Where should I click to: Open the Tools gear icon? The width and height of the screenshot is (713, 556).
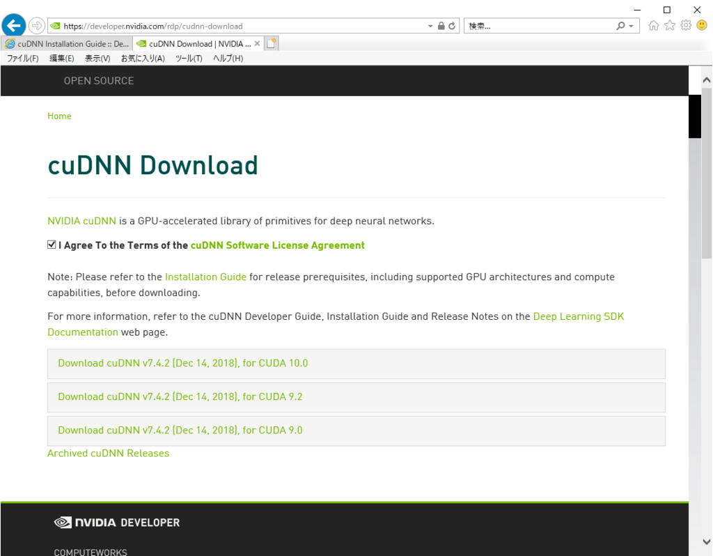(686, 26)
